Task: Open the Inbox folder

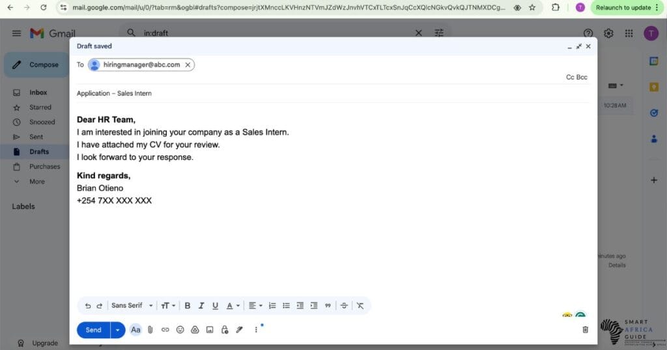Action: tap(38, 92)
